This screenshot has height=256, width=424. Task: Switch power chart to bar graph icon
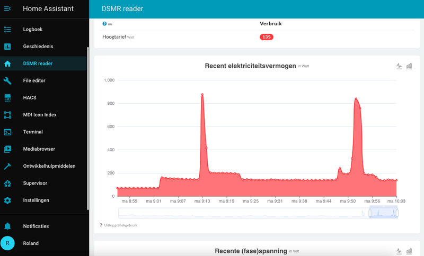[409, 66]
